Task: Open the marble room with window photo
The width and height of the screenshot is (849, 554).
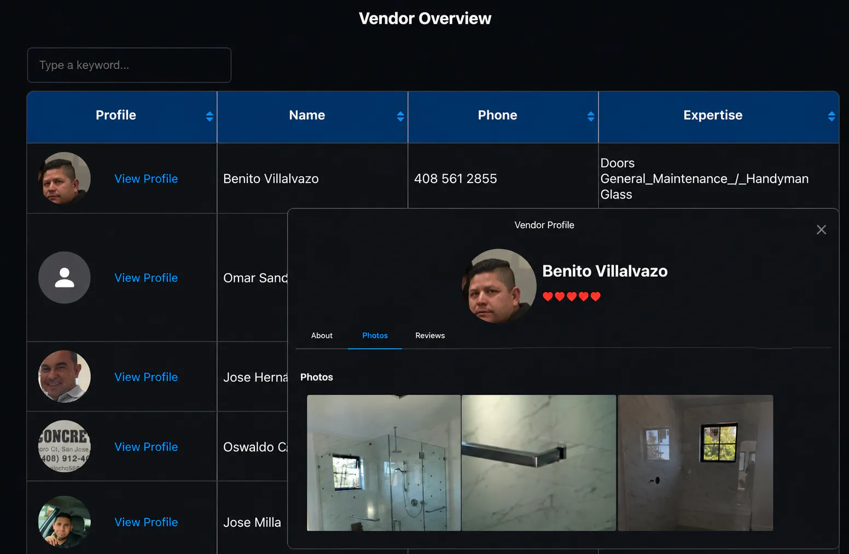Action: pos(695,463)
